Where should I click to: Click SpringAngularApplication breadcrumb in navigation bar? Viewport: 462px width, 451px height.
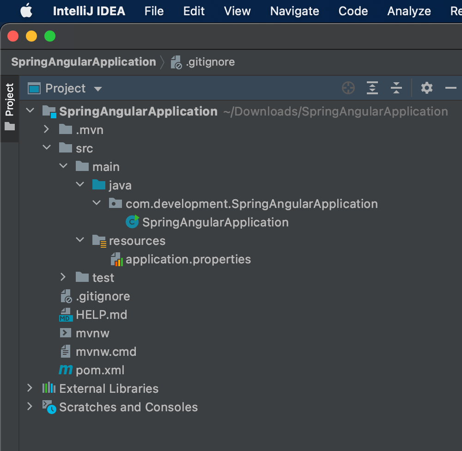pos(84,62)
